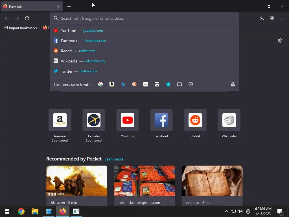Click Import bookmarks toolbar button
The width and height of the screenshot is (289, 217).
21,28
